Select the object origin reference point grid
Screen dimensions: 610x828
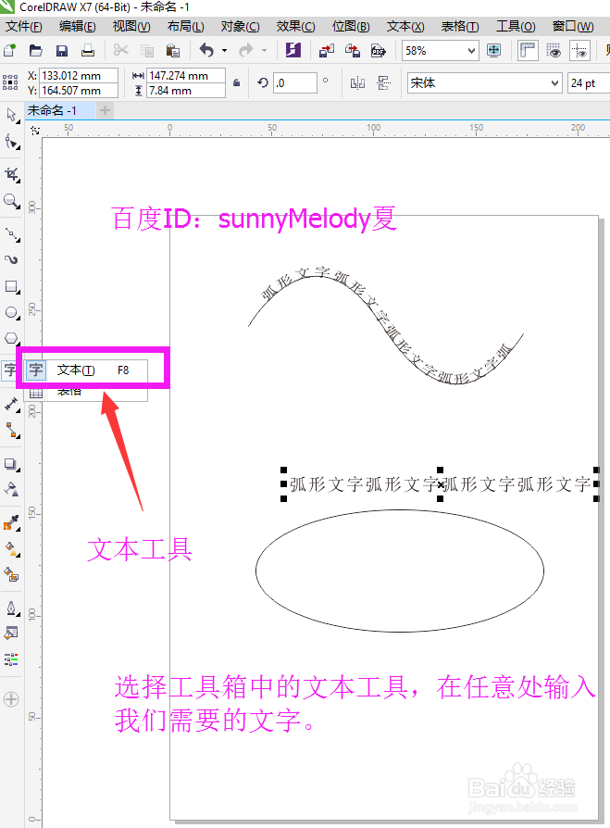click(x=10, y=83)
